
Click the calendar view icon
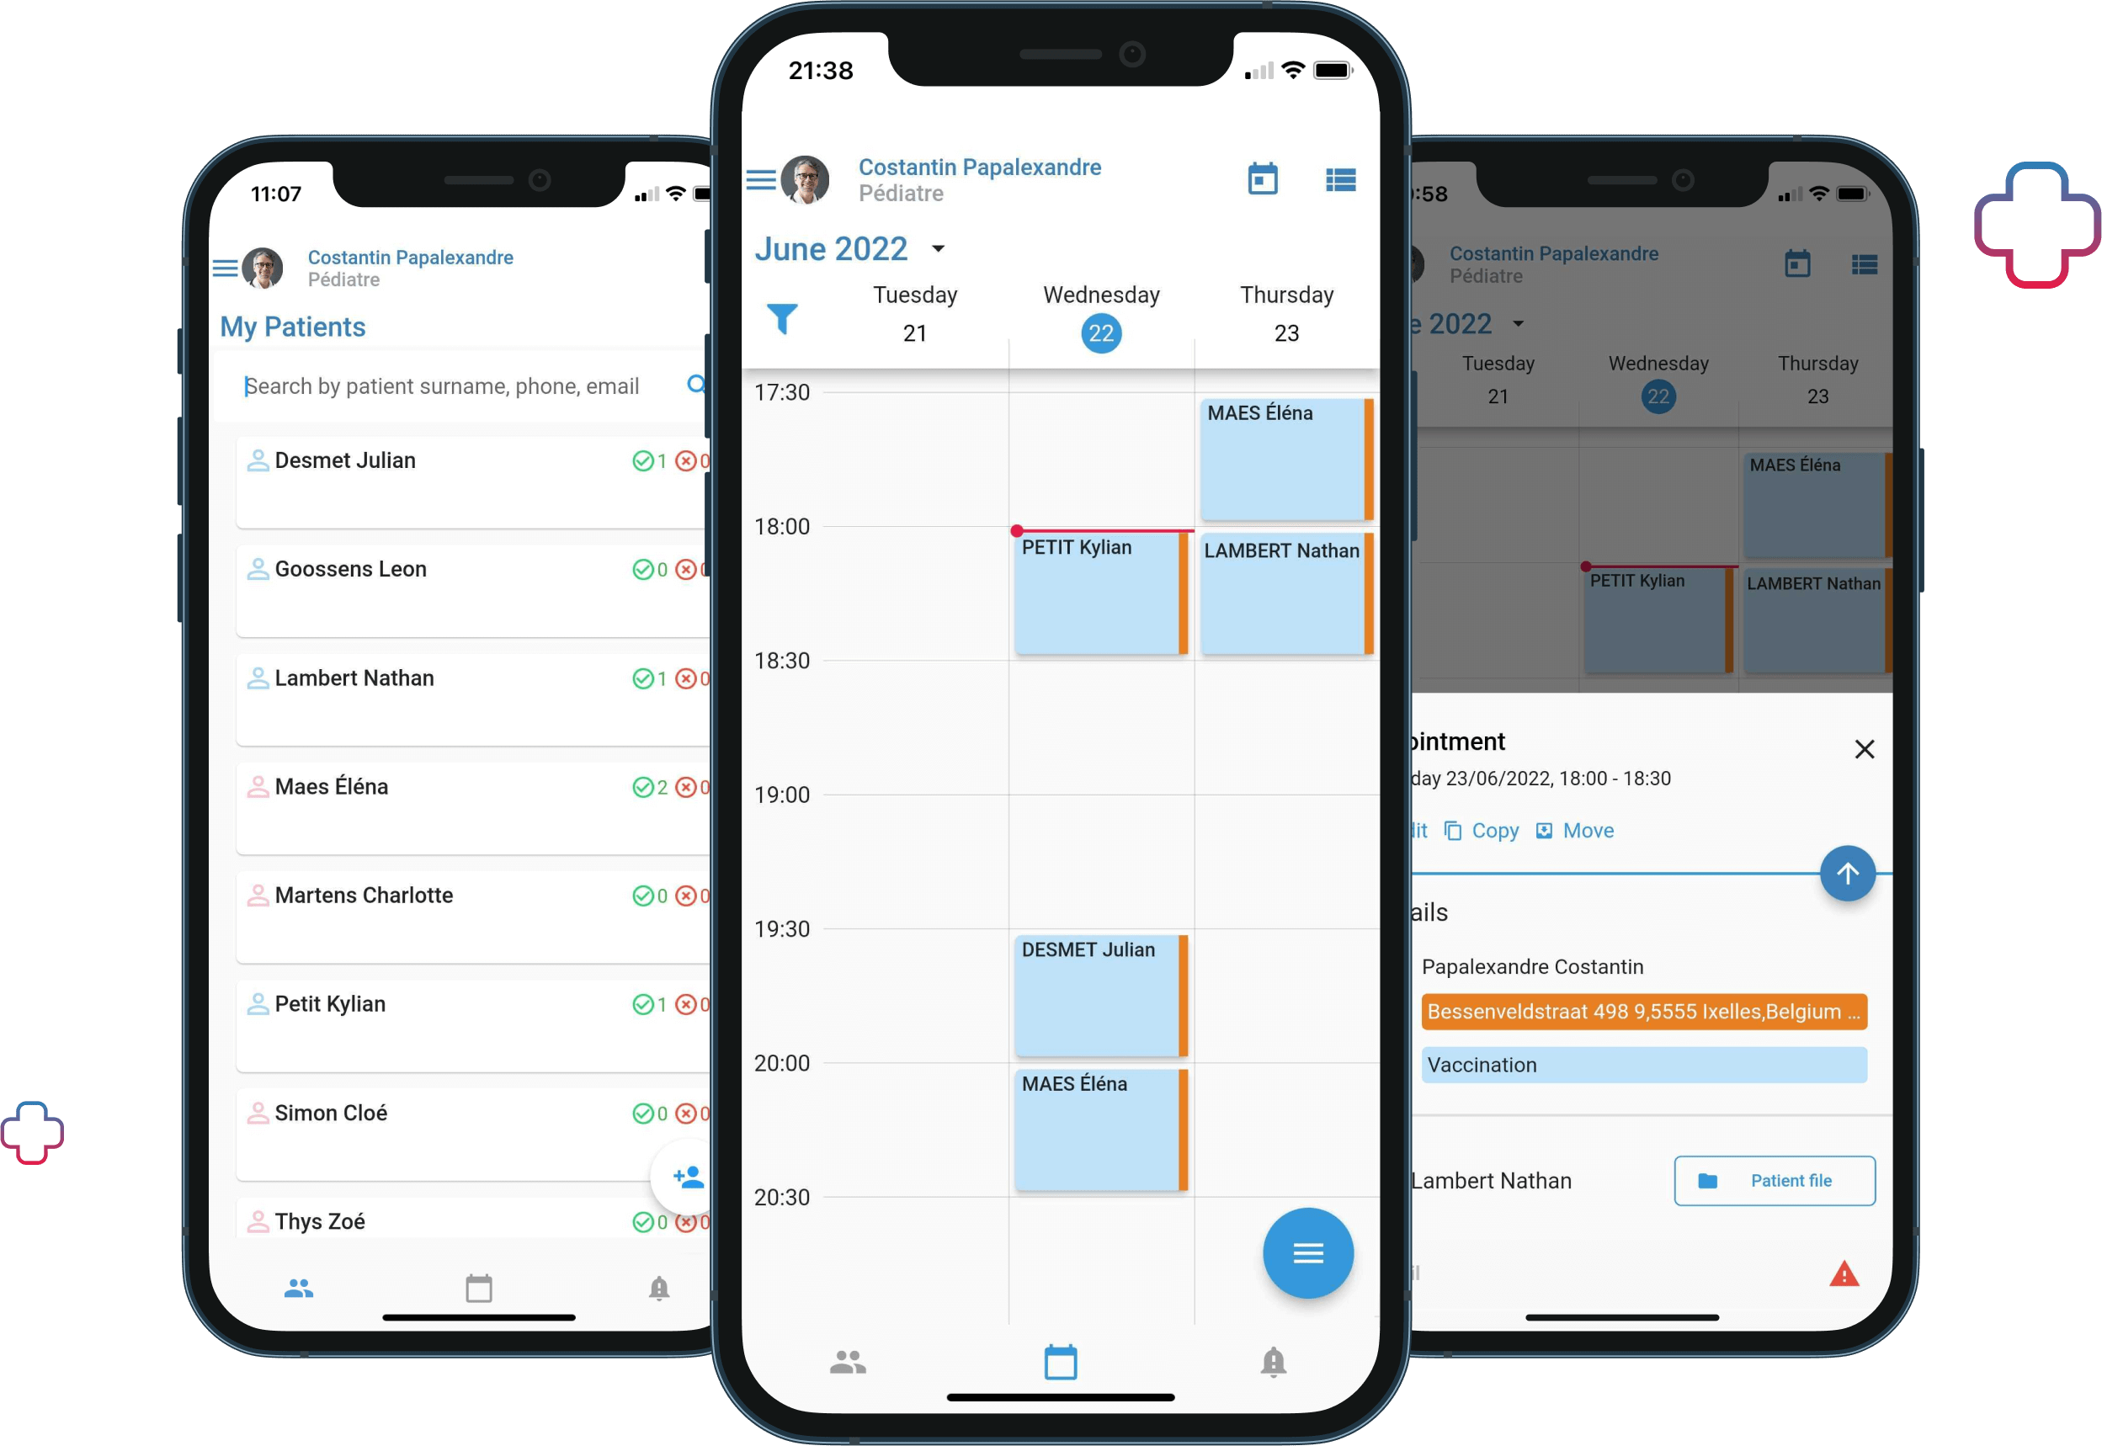point(1262,178)
